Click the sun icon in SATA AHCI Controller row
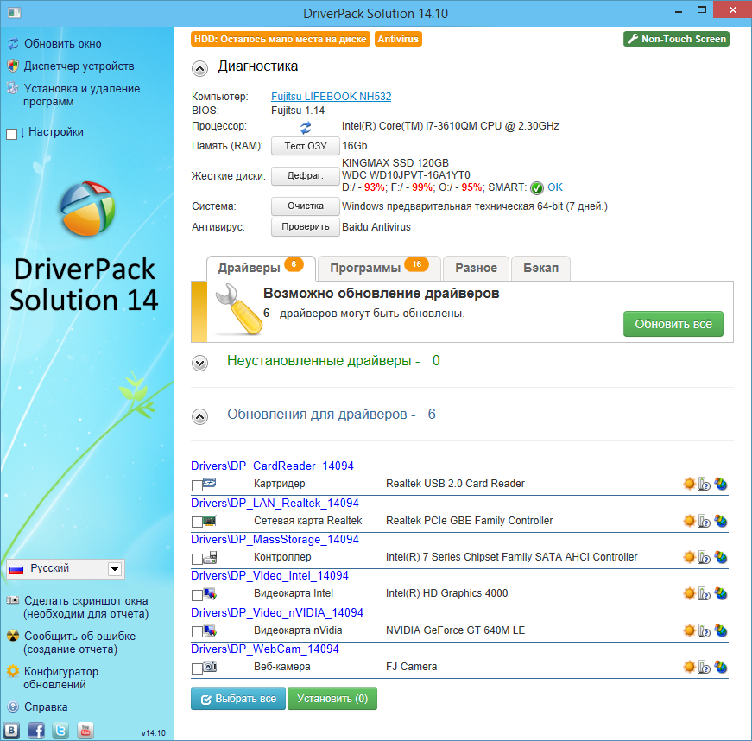The width and height of the screenshot is (752, 741). click(x=689, y=557)
